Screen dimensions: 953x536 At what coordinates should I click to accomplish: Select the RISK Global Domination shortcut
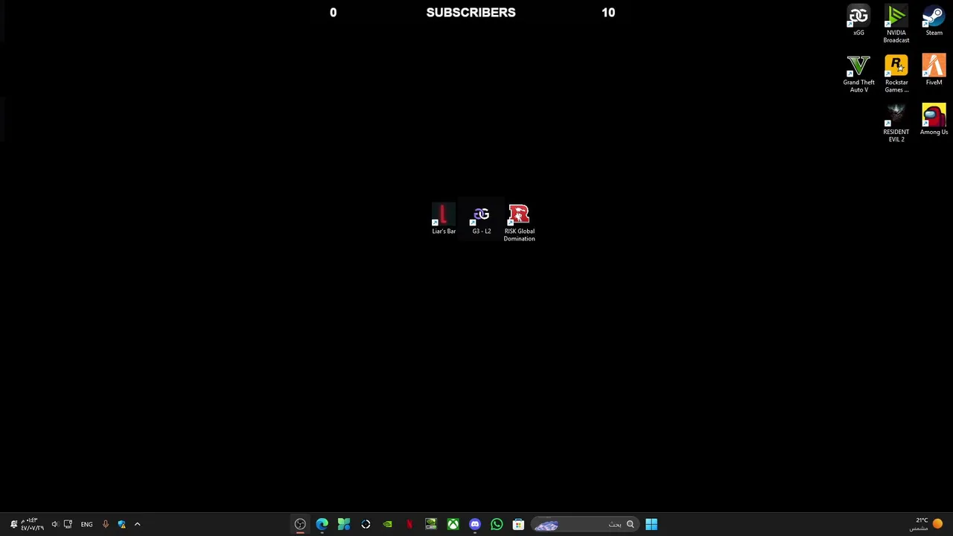[519, 223]
